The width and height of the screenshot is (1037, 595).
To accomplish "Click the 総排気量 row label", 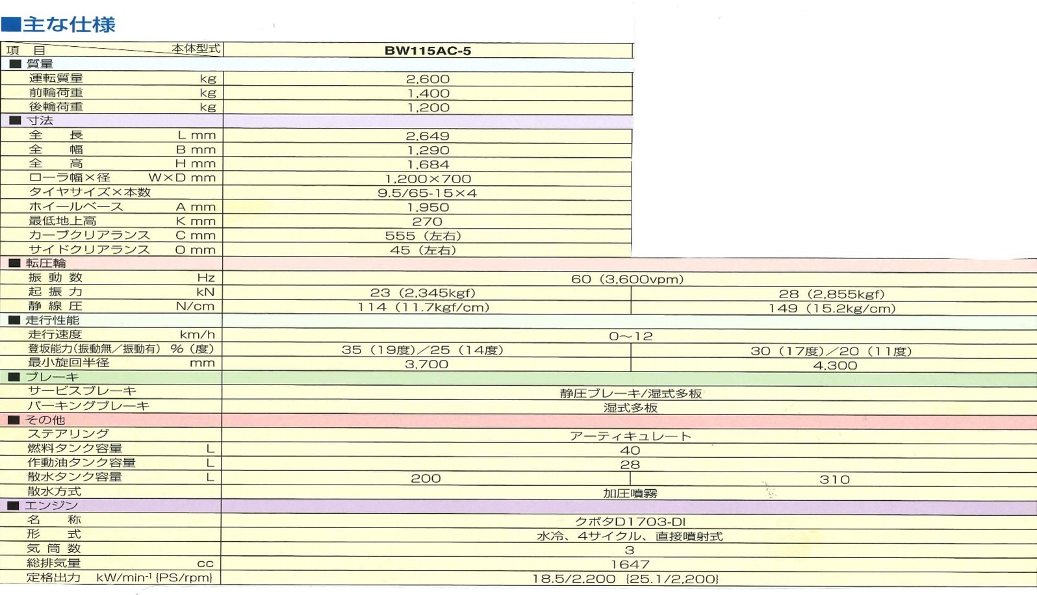I will pos(54,564).
